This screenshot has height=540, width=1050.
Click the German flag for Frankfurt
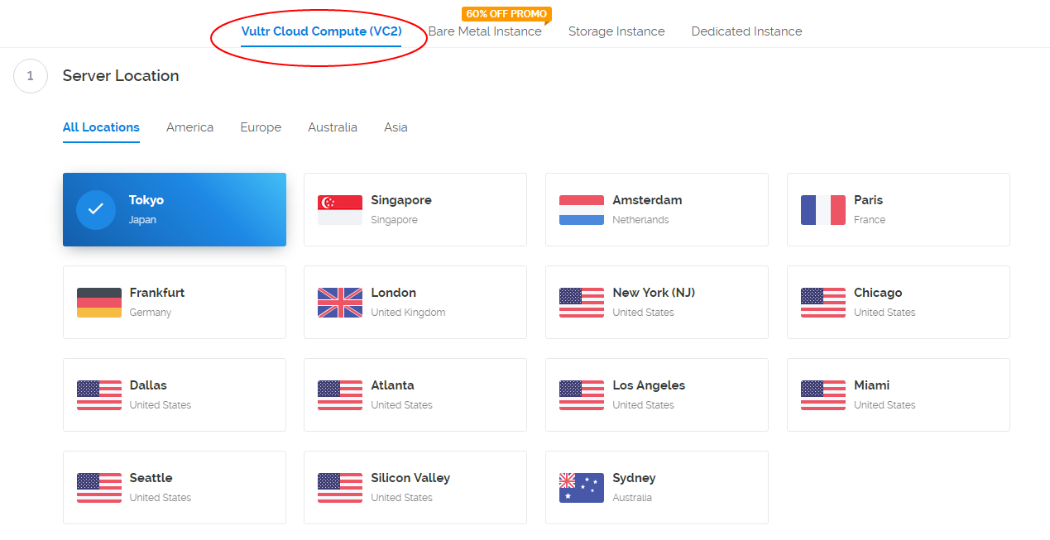click(99, 303)
